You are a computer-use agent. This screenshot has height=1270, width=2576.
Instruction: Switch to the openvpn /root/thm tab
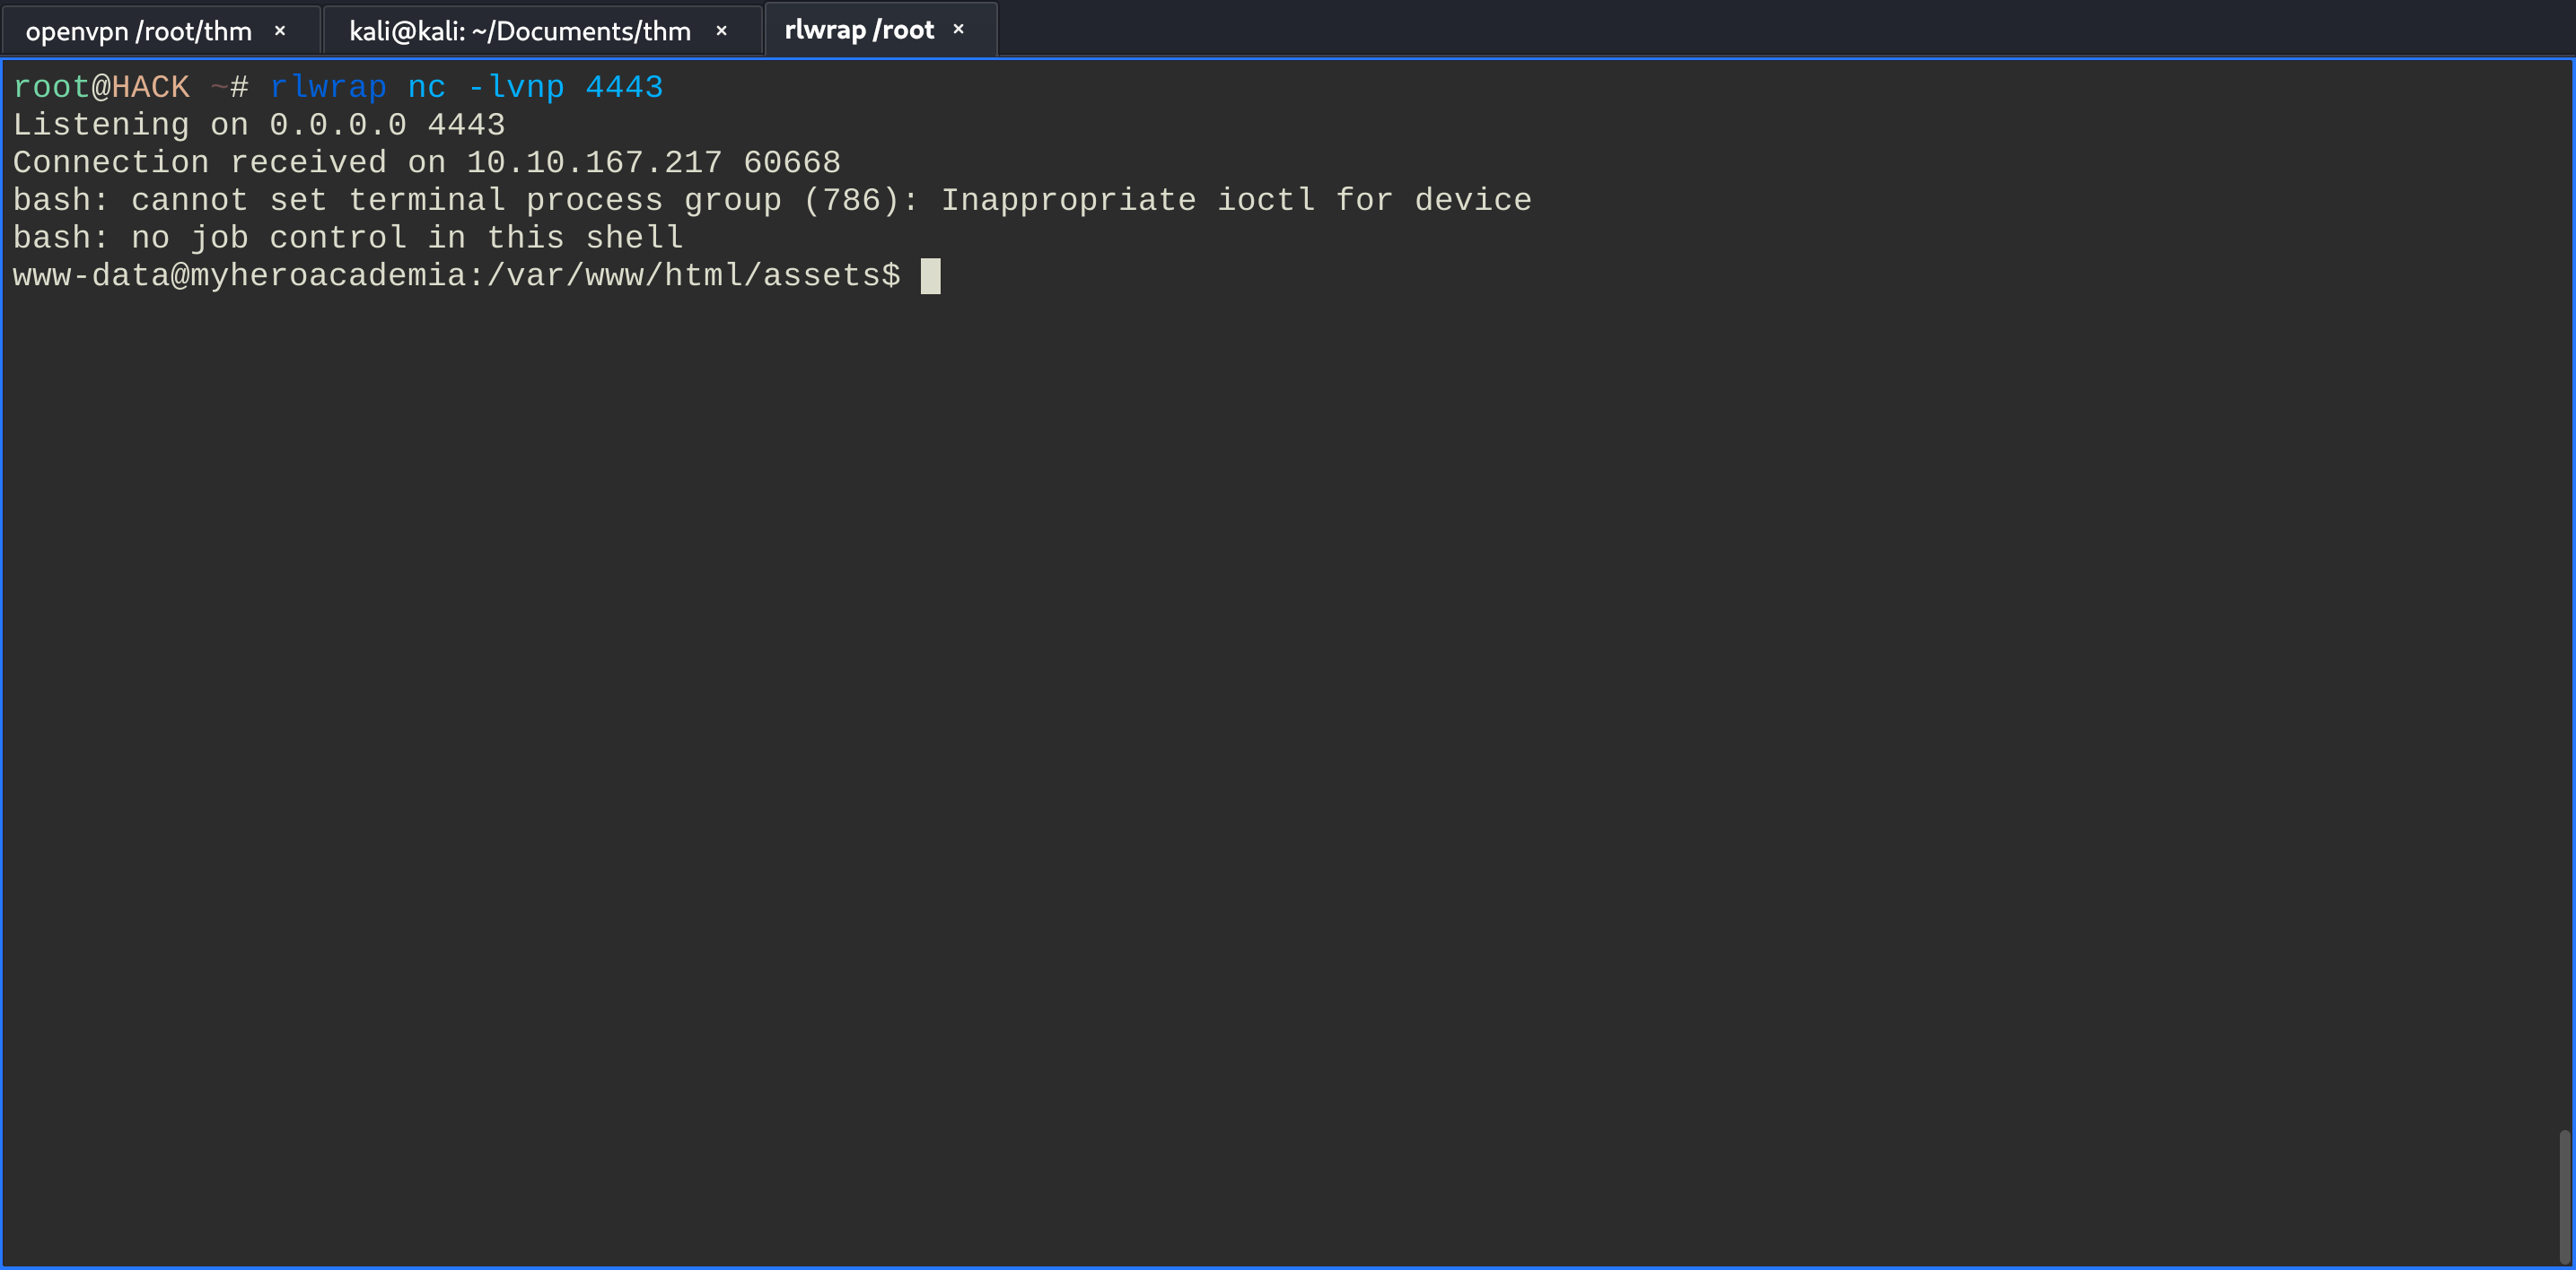(139, 31)
